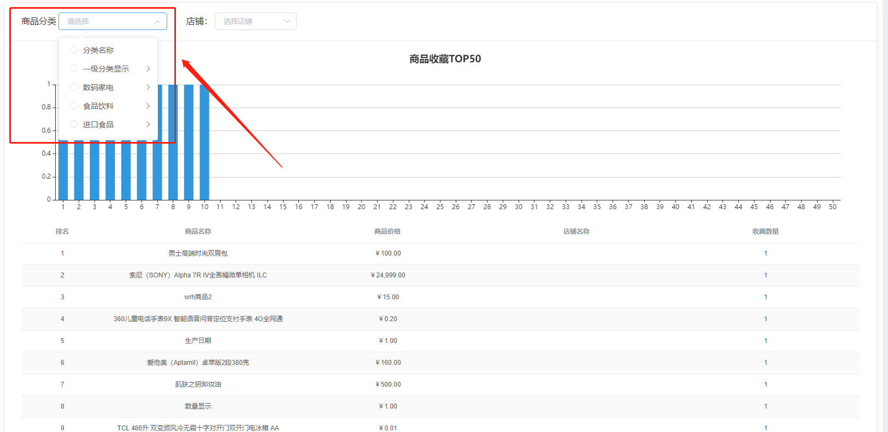Click the 商品名称 column header
Image resolution: width=888 pixels, height=432 pixels.
(x=198, y=232)
